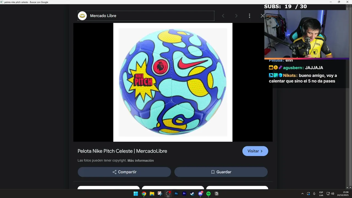Viewport: 352px width, 198px height.
Task: Open OBS Studio from the taskbar
Action: [x=168, y=194]
